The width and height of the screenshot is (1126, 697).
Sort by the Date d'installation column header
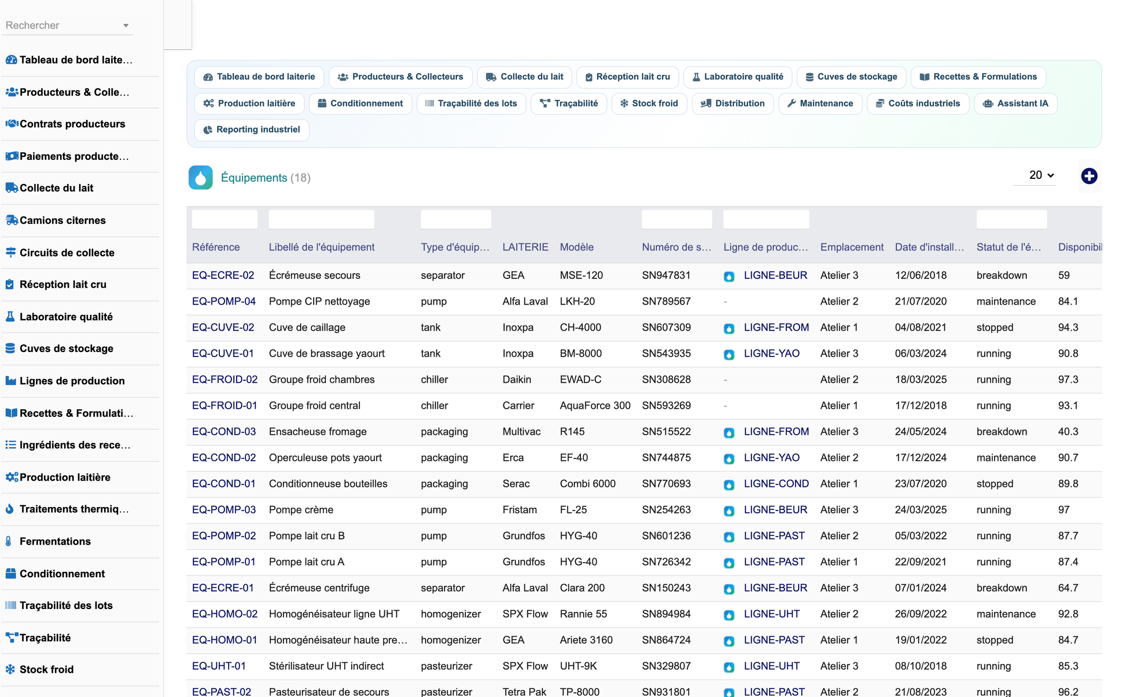click(x=929, y=247)
